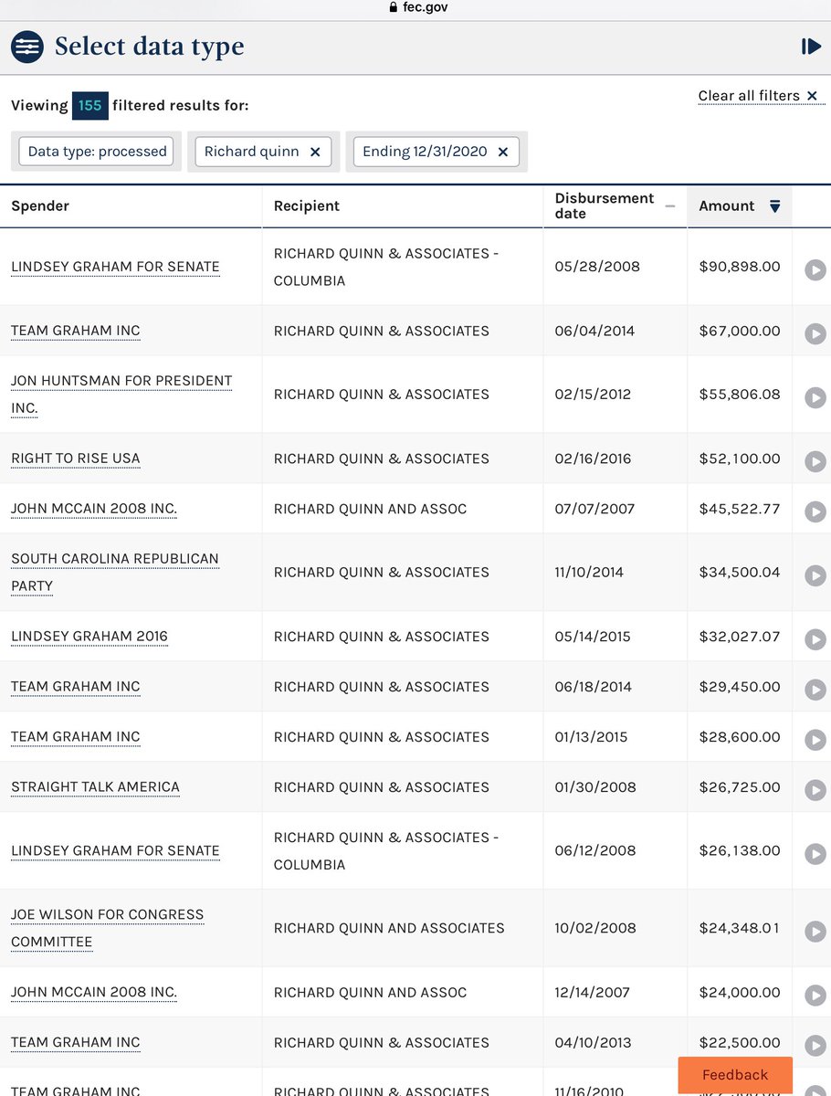This screenshot has width=831, height=1096.
Task: Open JOE WILSON FOR CONGRESS COMMITTEE link
Action: click(108, 928)
